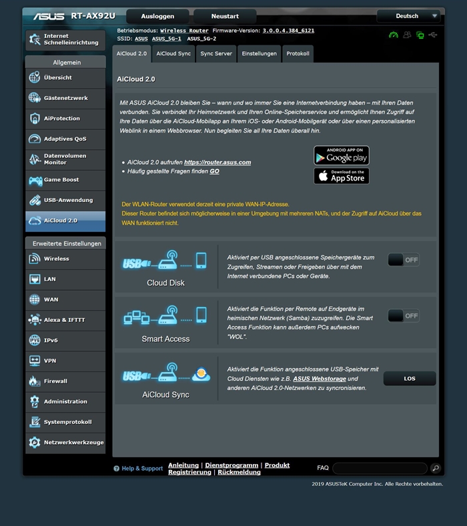The height and width of the screenshot is (526, 467).
Task: Open AiProtection shield icon
Action: pos(35,119)
